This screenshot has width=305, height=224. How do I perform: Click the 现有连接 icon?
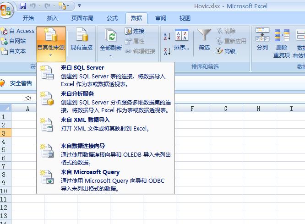tap(82, 34)
